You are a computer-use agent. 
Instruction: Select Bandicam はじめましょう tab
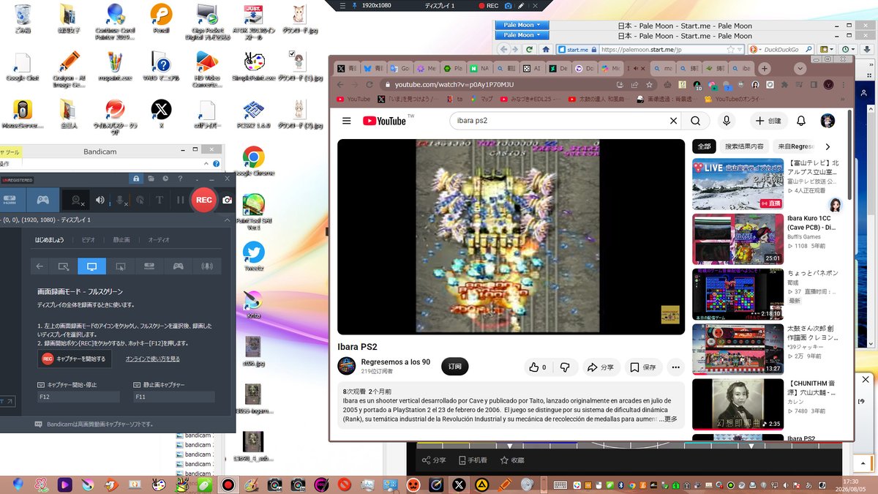pos(50,240)
